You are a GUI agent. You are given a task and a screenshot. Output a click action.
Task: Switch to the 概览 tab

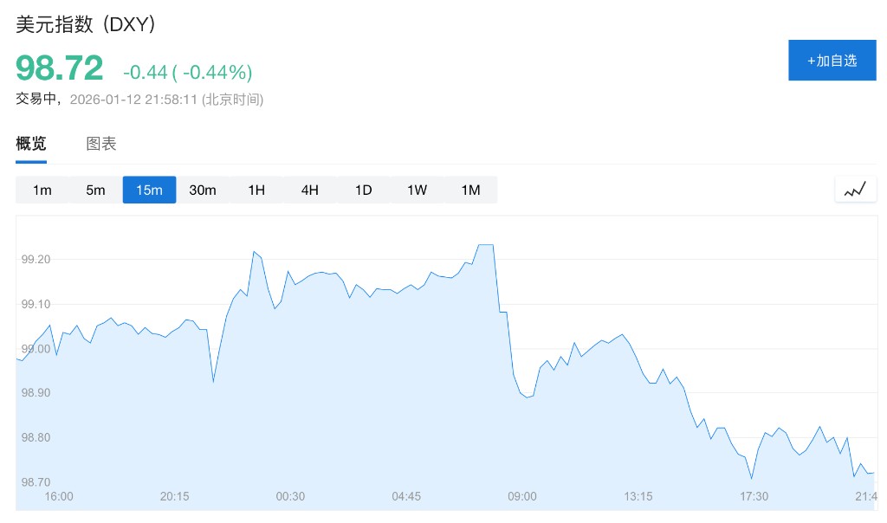point(31,144)
